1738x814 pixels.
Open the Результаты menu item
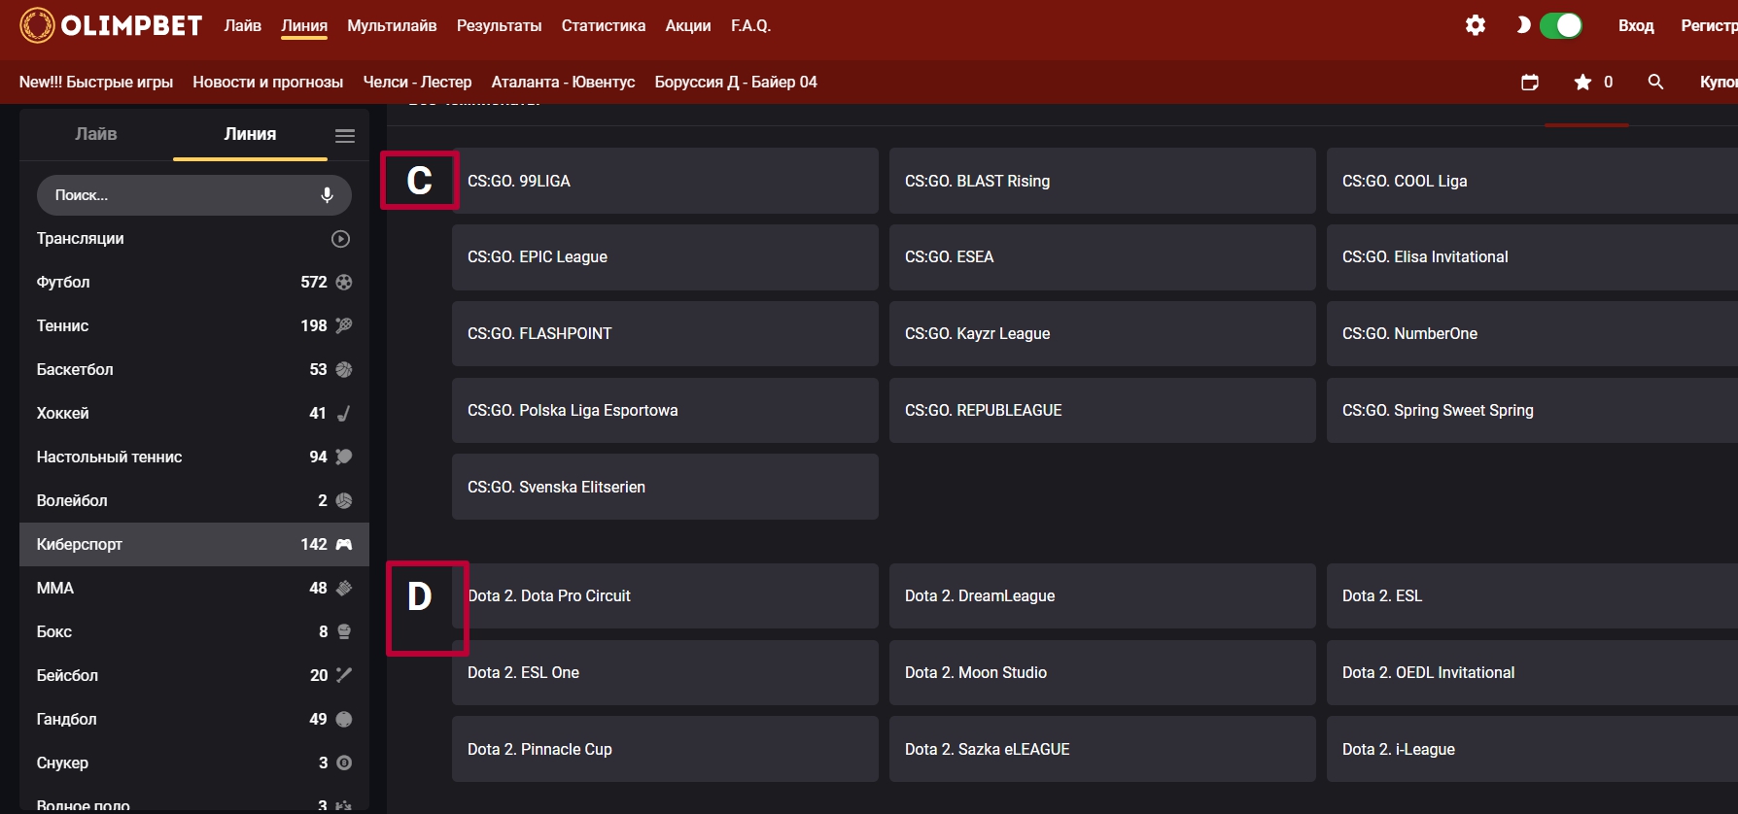[499, 26]
